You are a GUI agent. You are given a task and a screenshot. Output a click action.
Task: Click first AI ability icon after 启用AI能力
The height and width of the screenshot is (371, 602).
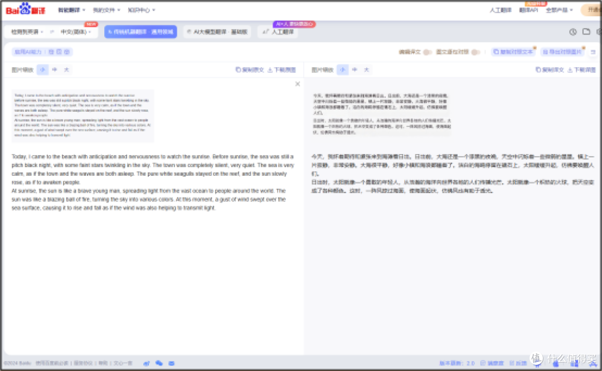point(51,52)
